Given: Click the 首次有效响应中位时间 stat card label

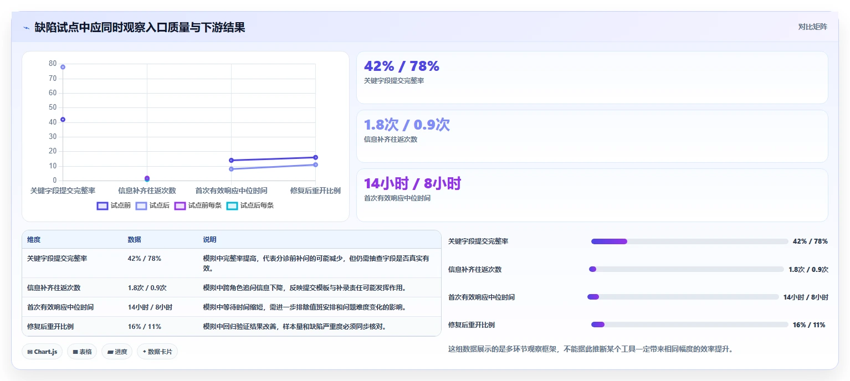Looking at the screenshot, I should (x=397, y=198).
